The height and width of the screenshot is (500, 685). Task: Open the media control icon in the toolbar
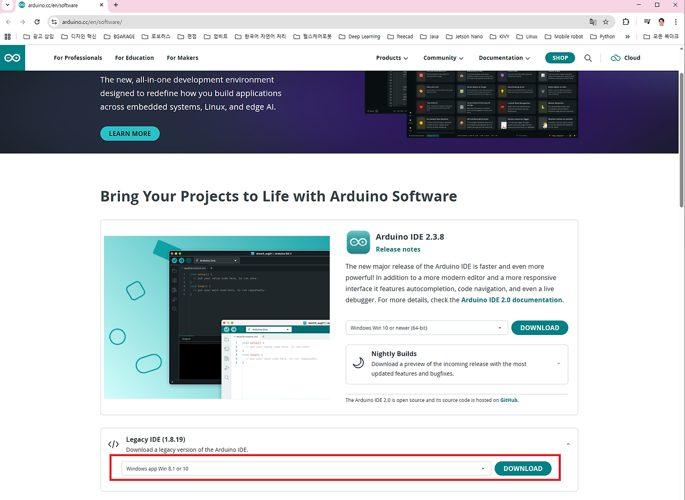[x=647, y=22]
